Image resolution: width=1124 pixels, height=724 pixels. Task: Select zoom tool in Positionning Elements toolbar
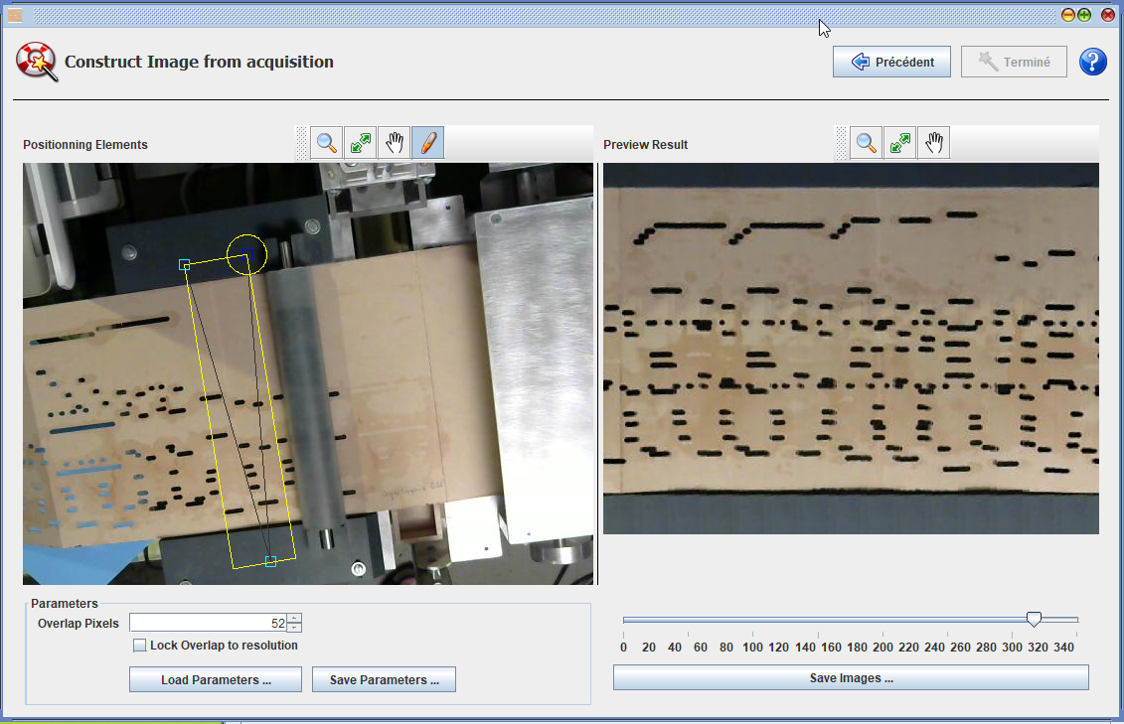pos(326,143)
